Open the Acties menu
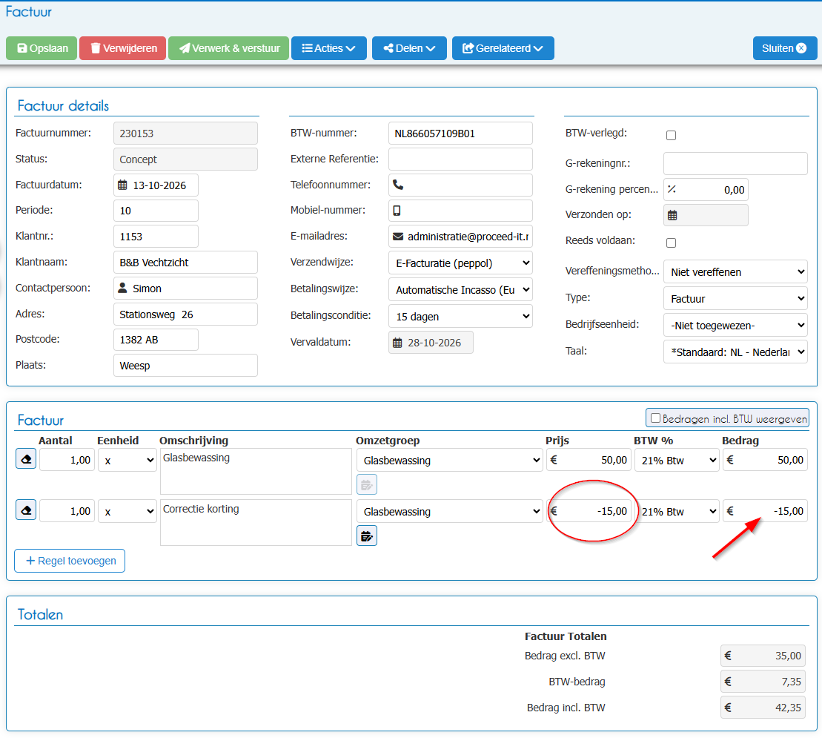The width and height of the screenshot is (822, 738). coord(328,48)
